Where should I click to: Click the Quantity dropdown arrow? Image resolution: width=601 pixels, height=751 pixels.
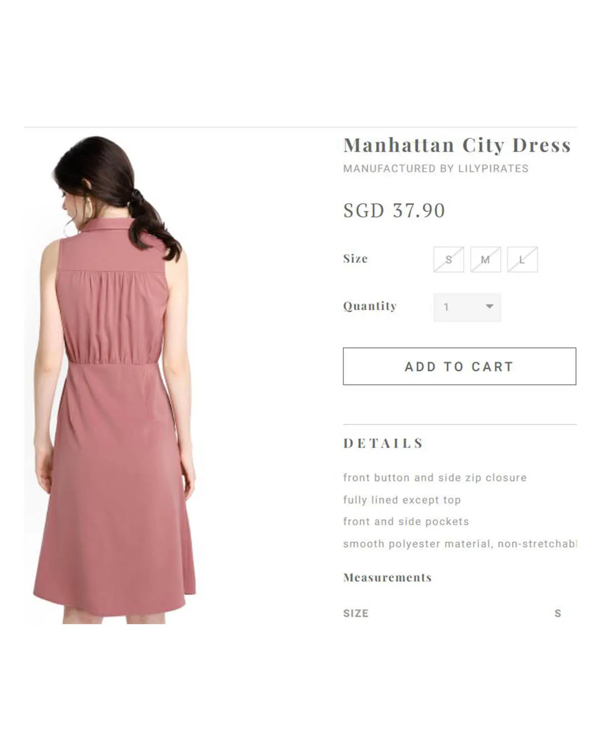489,307
